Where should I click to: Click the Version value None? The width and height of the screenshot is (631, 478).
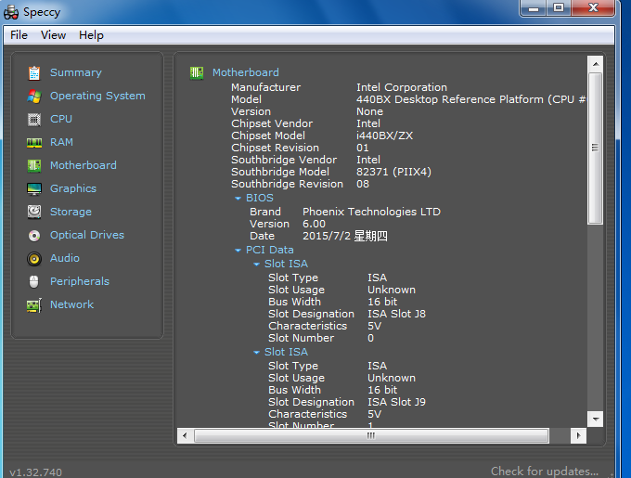[x=369, y=111]
